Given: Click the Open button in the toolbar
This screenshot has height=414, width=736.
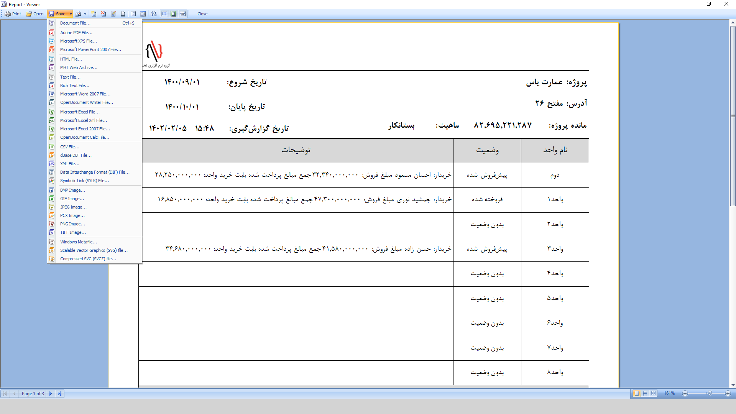Looking at the screenshot, I should point(34,14).
